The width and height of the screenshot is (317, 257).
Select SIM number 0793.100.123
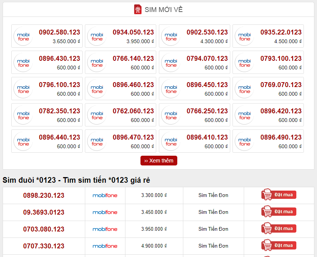281,59
